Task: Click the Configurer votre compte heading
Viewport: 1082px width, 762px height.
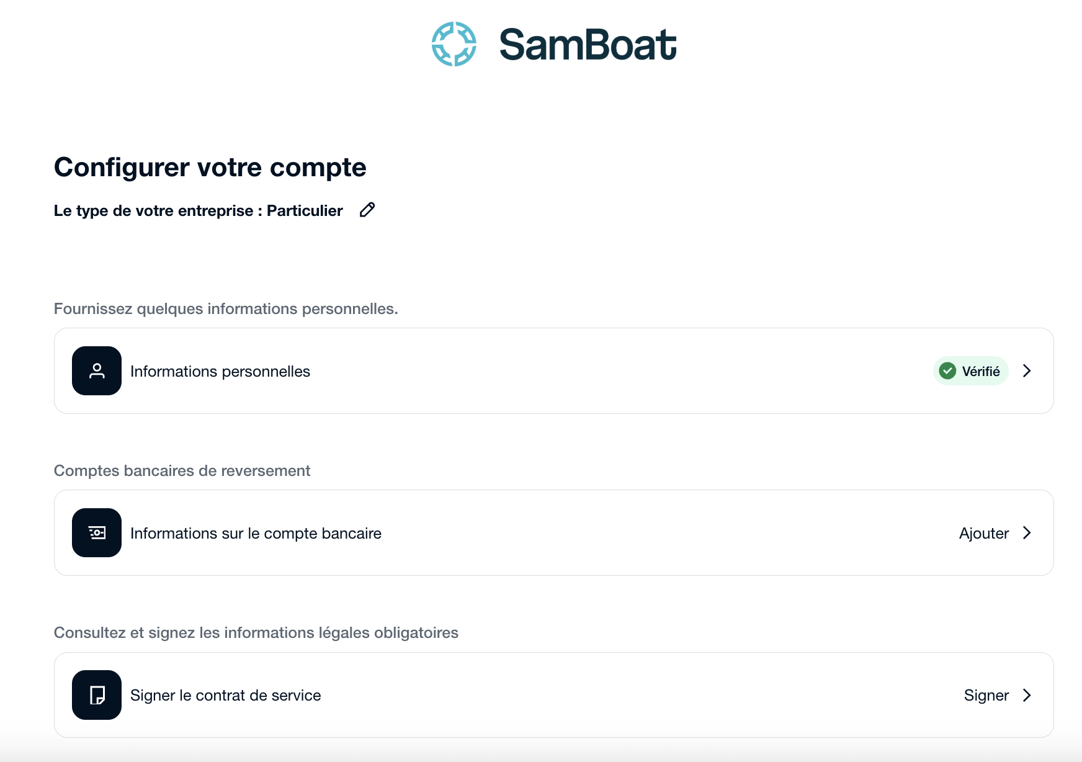Action: (x=210, y=168)
